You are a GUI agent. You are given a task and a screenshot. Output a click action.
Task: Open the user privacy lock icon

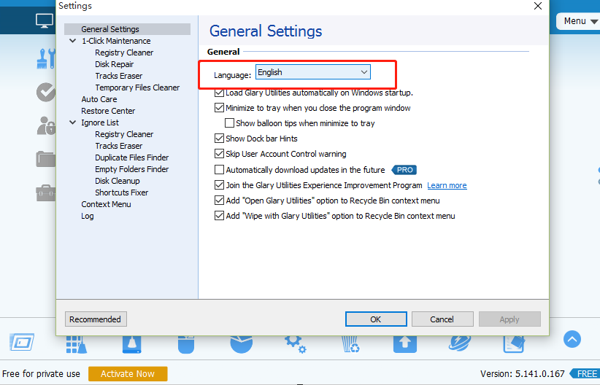[46, 125]
